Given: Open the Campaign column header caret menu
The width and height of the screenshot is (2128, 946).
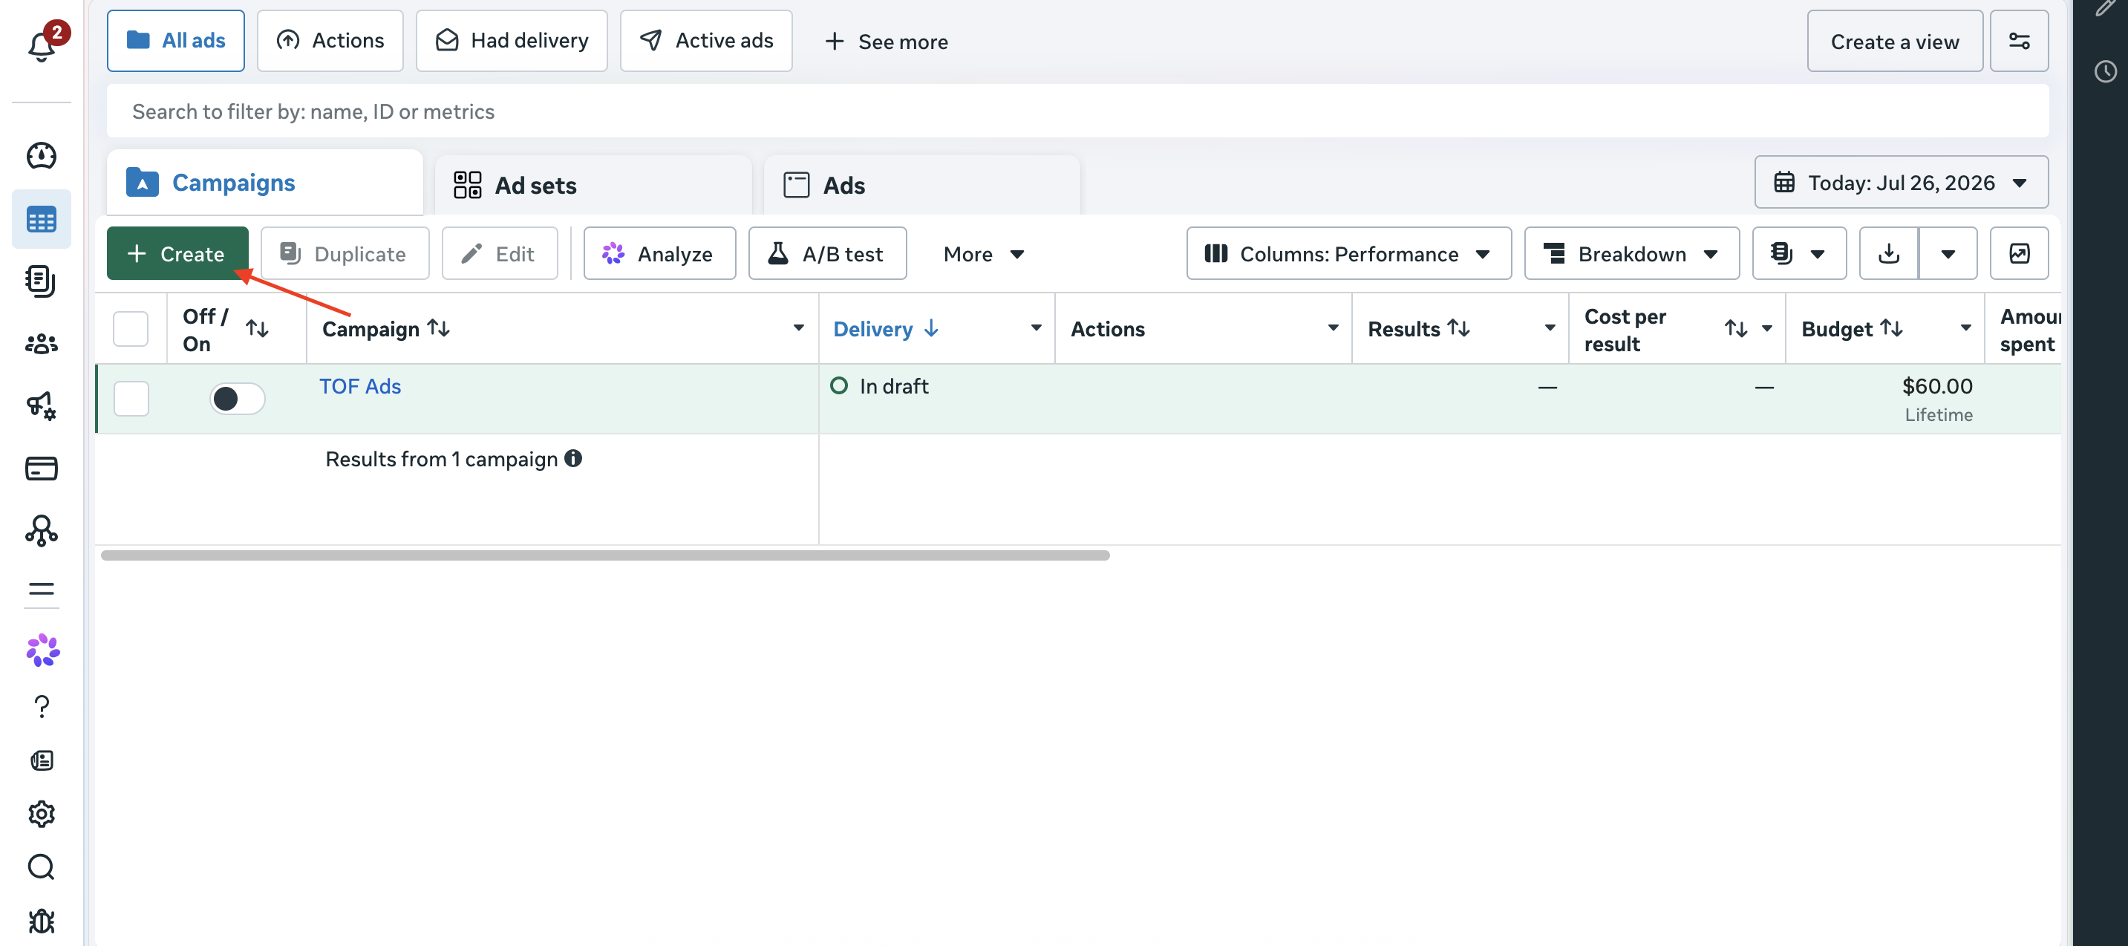Looking at the screenshot, I should point(798,329).
